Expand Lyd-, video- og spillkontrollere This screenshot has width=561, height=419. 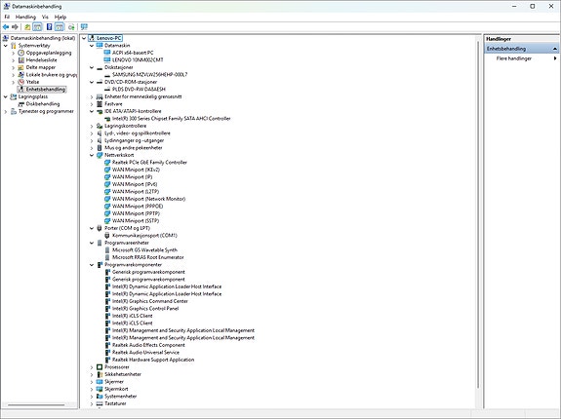pos(92,133)
